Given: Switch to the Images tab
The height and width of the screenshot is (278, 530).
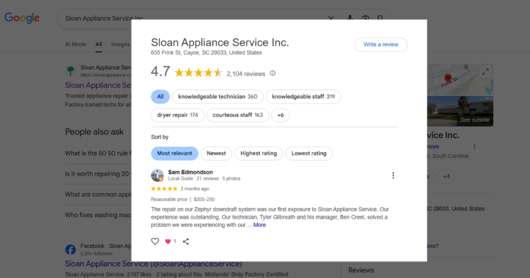Looking at the screenshot, I should [x=120, y=44].
